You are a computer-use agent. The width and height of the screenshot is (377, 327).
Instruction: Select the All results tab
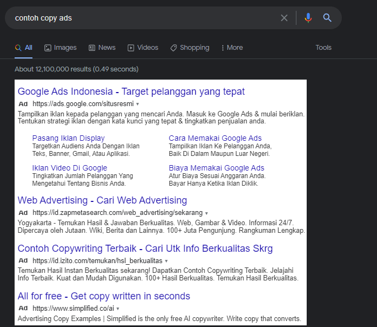24,48
